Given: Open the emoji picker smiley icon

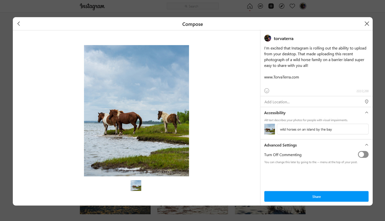Looking at the screenshot, I should tap(267, 91).
